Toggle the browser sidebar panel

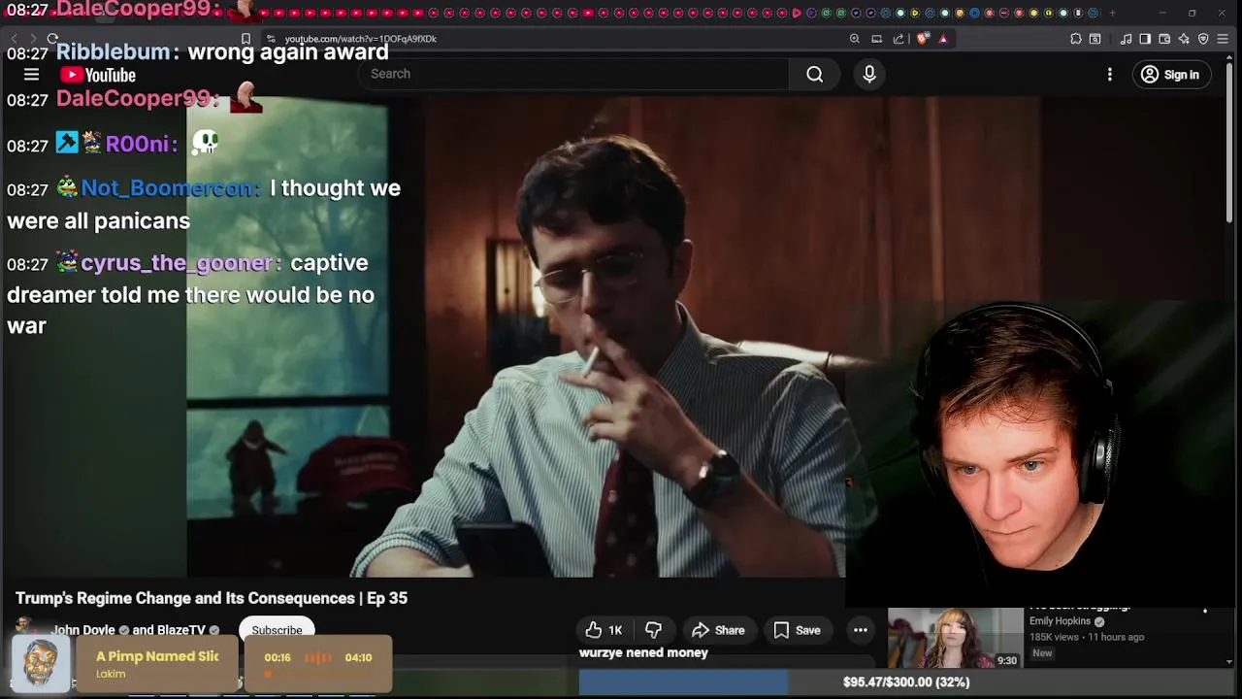(x=1145, y=39)
